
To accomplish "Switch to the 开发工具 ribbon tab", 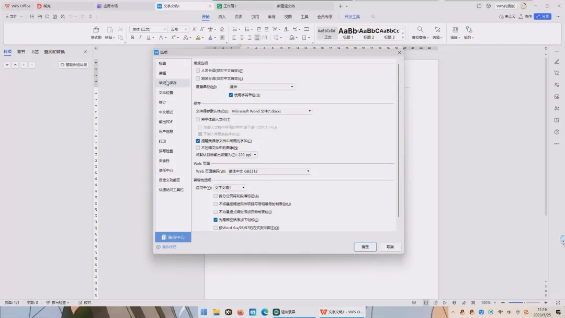I will 352,17.
